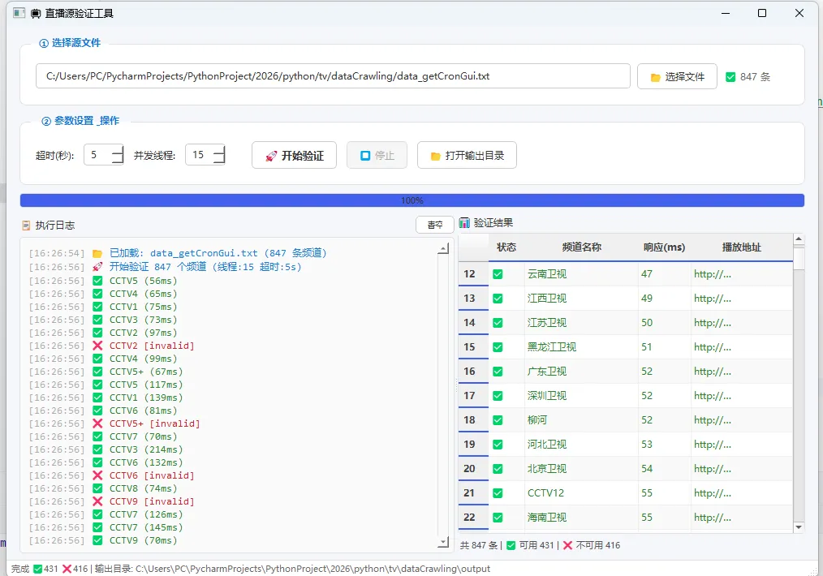Click the 执行日志 panel document icon
Viewport: 823px width, 576px height.
26,226
